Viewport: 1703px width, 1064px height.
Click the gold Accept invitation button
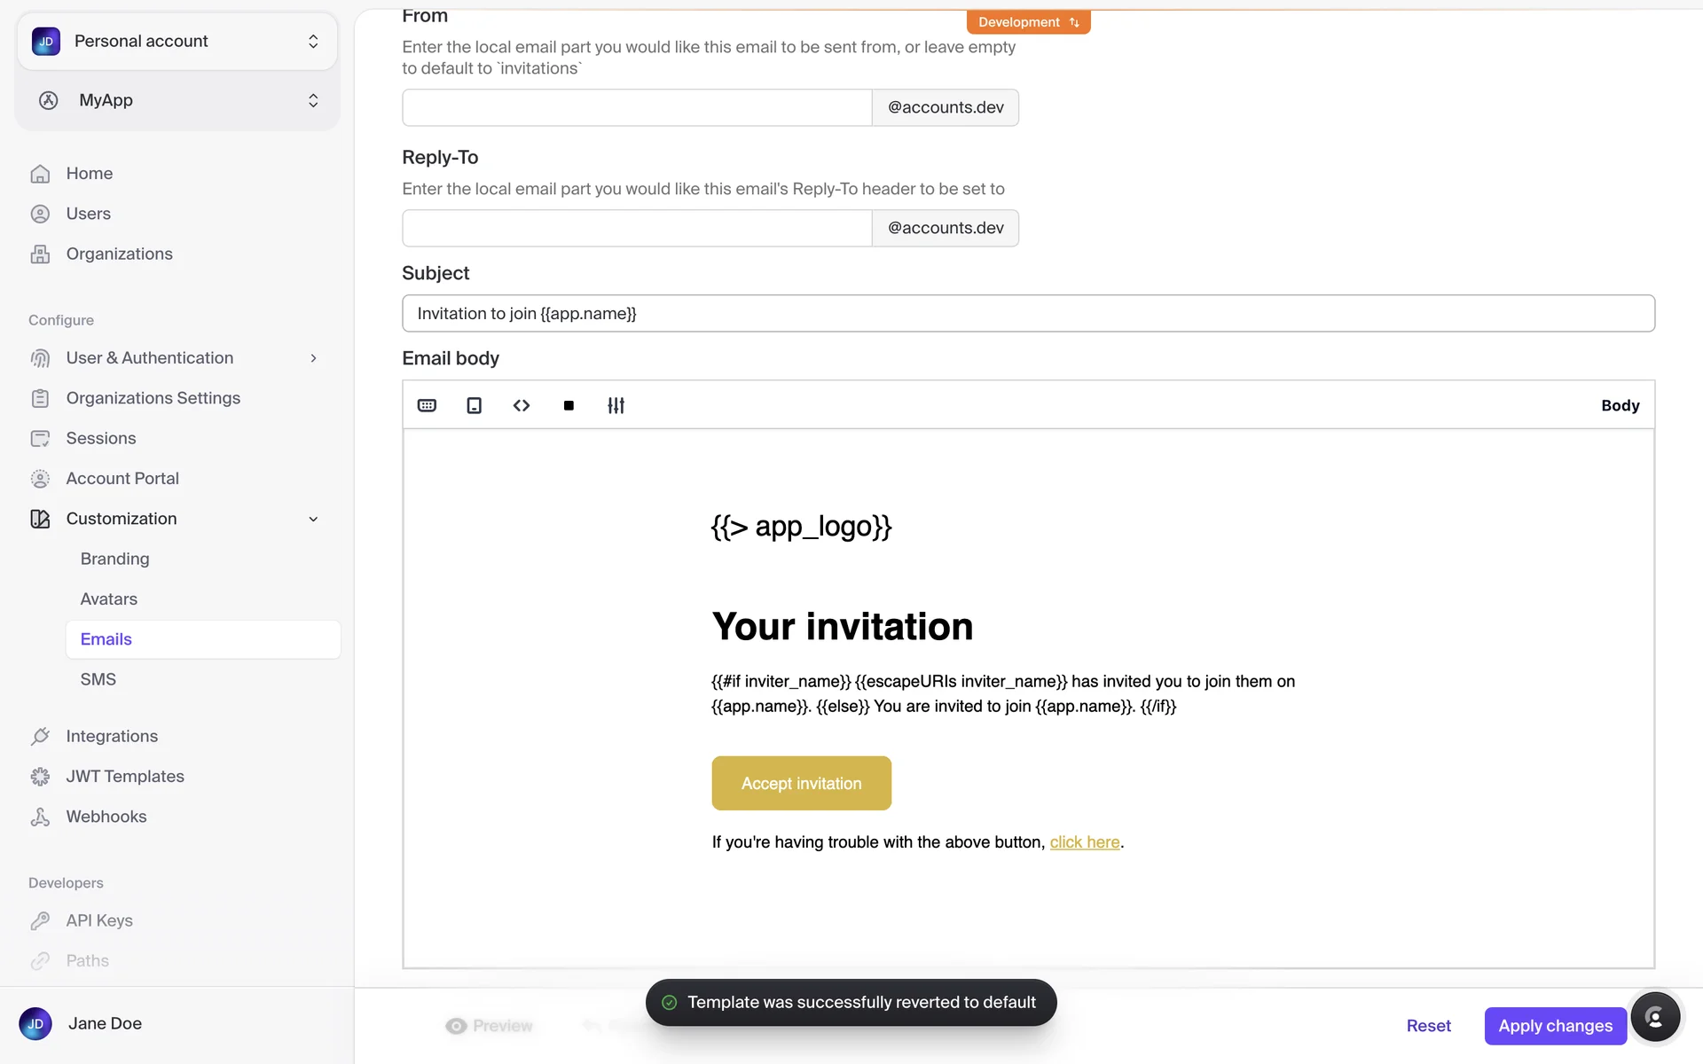(801, 783)
